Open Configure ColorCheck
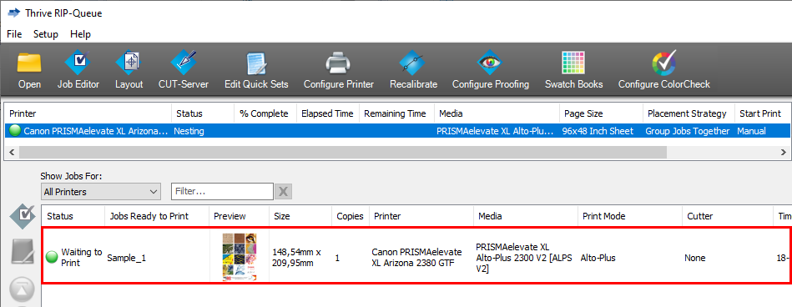The height and width of the screenshot is (307, 792). (664, 70)
